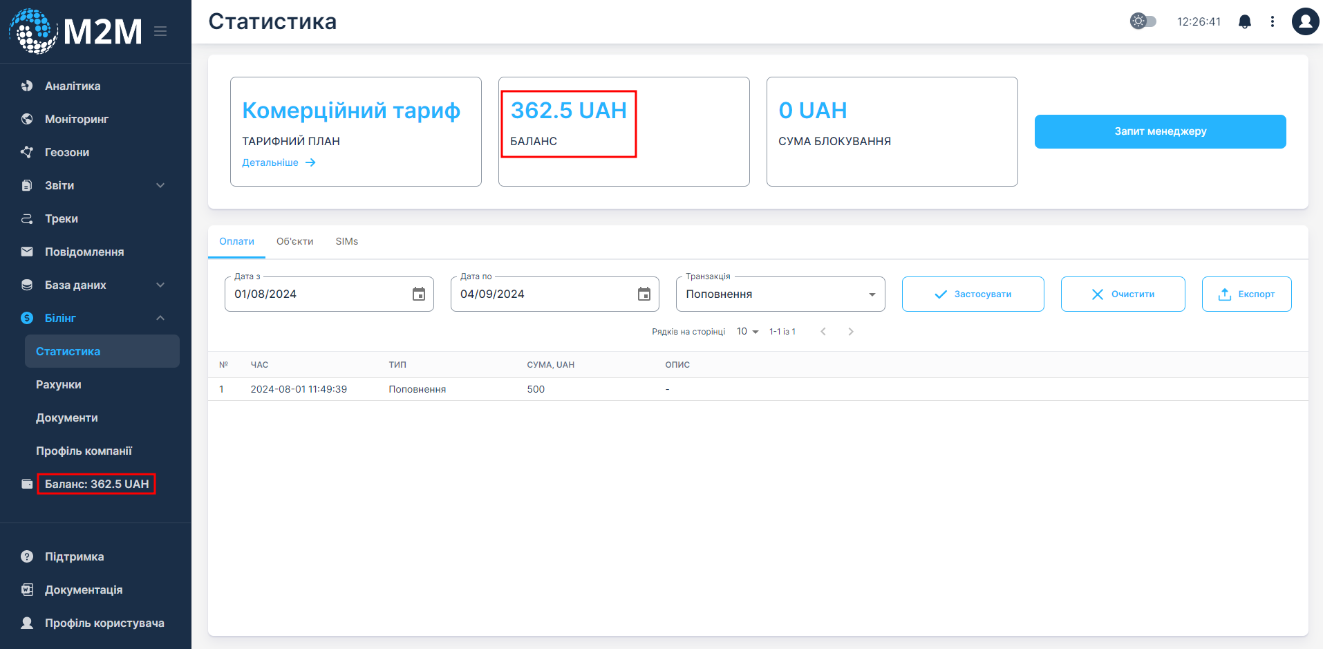Click the ОПИС column header
The height and width of the screenshot is (649, 1323).
[x=677, y=365]
